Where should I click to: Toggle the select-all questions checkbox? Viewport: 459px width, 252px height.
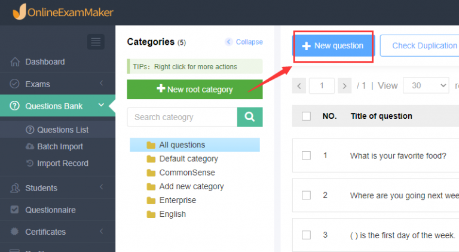pyautogui.click(x=307, y=116)
